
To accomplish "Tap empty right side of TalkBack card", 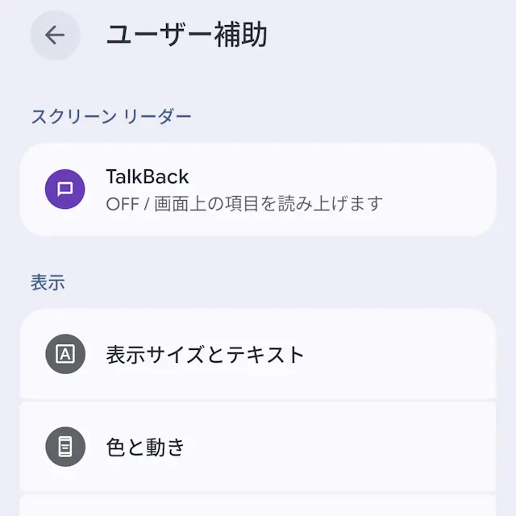I will (443, 189).
